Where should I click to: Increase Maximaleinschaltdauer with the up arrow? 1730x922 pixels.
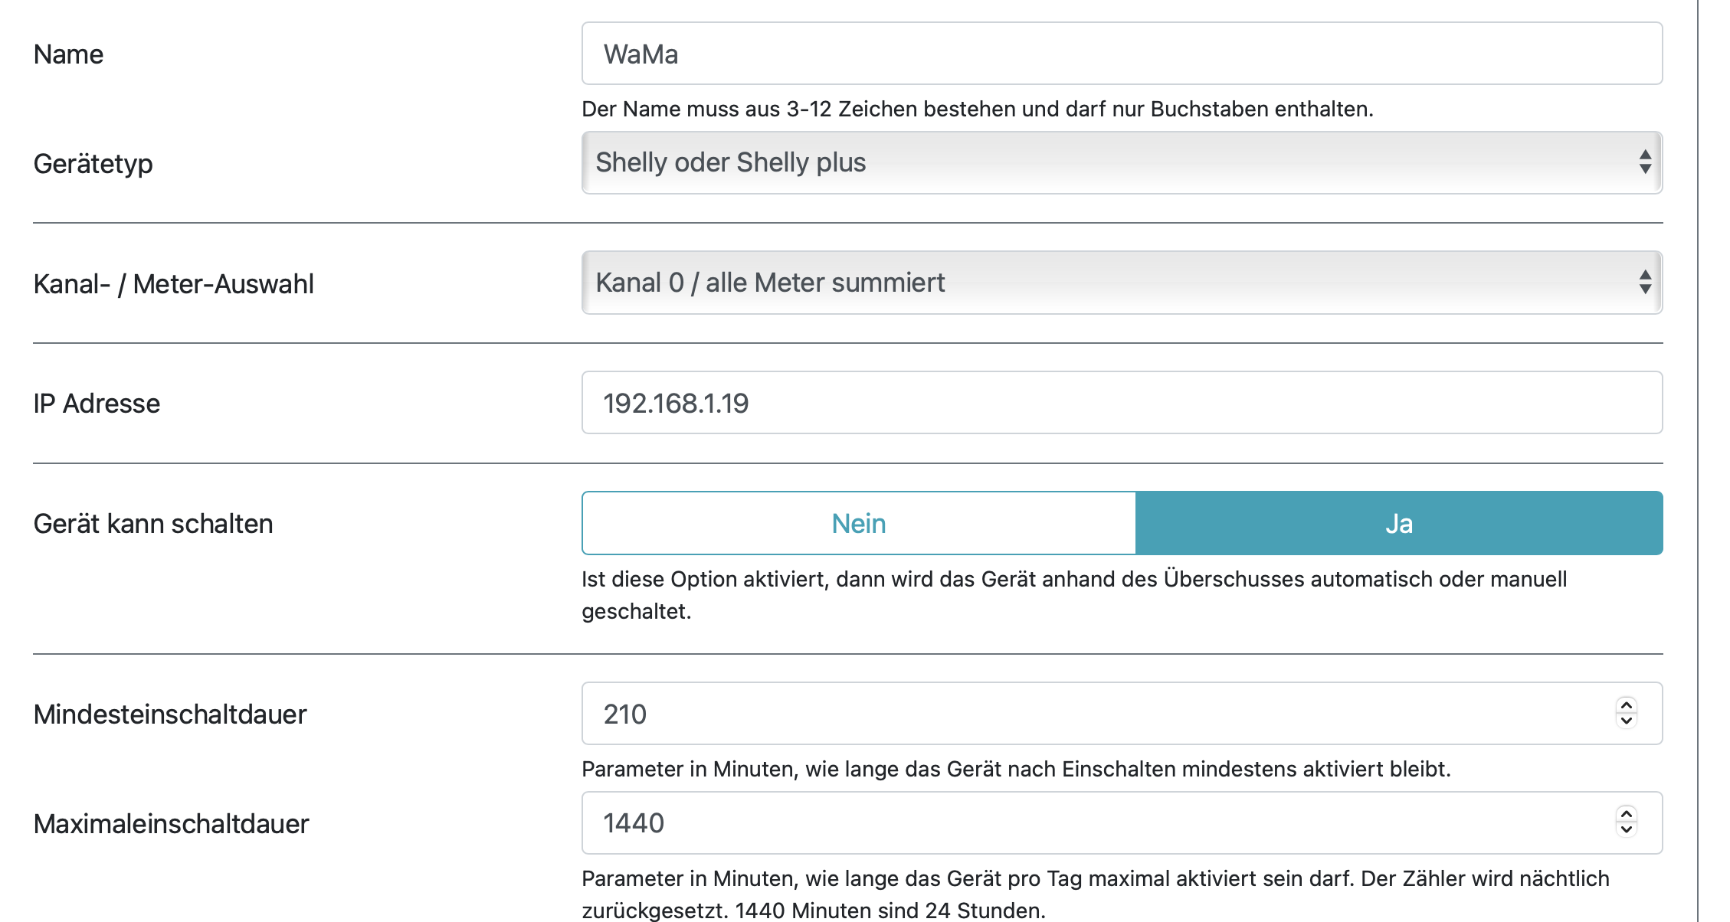click(1627, 815)
